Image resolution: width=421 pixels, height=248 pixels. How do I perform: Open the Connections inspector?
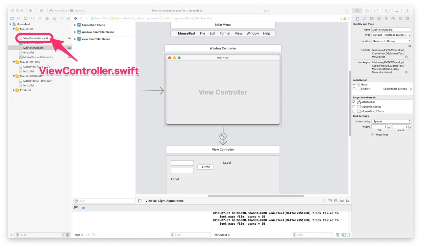tap(393, 19)
